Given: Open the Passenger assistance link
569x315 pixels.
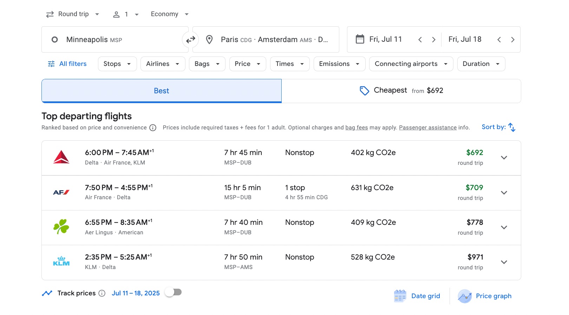Looking at the screenshot, I should point(428,128).
